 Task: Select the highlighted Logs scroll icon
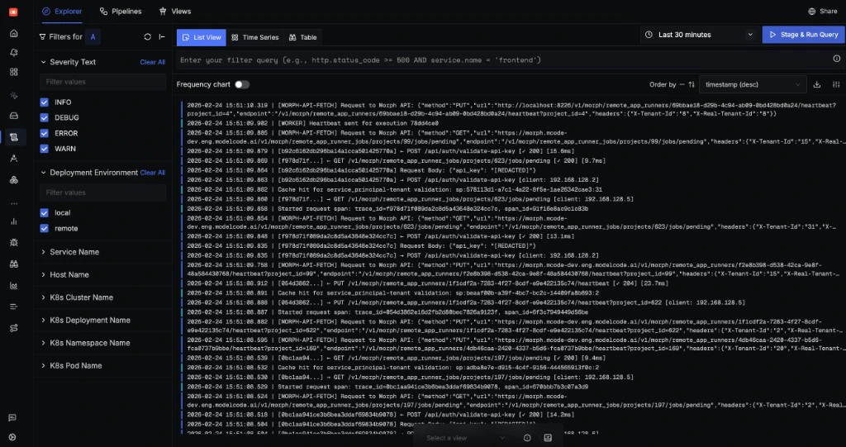[x=14, y=137]
